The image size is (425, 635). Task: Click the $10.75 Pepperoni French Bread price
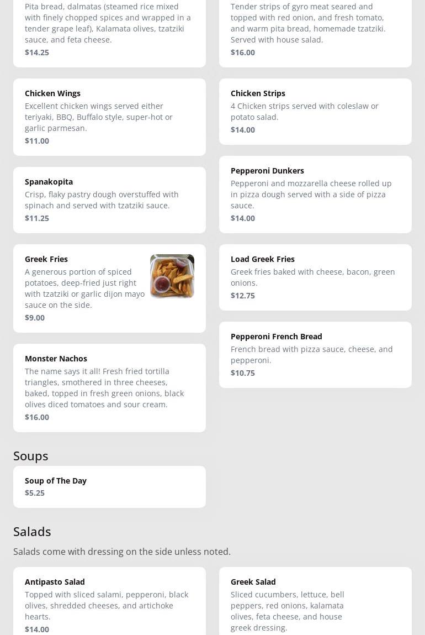tap(243, 373)
